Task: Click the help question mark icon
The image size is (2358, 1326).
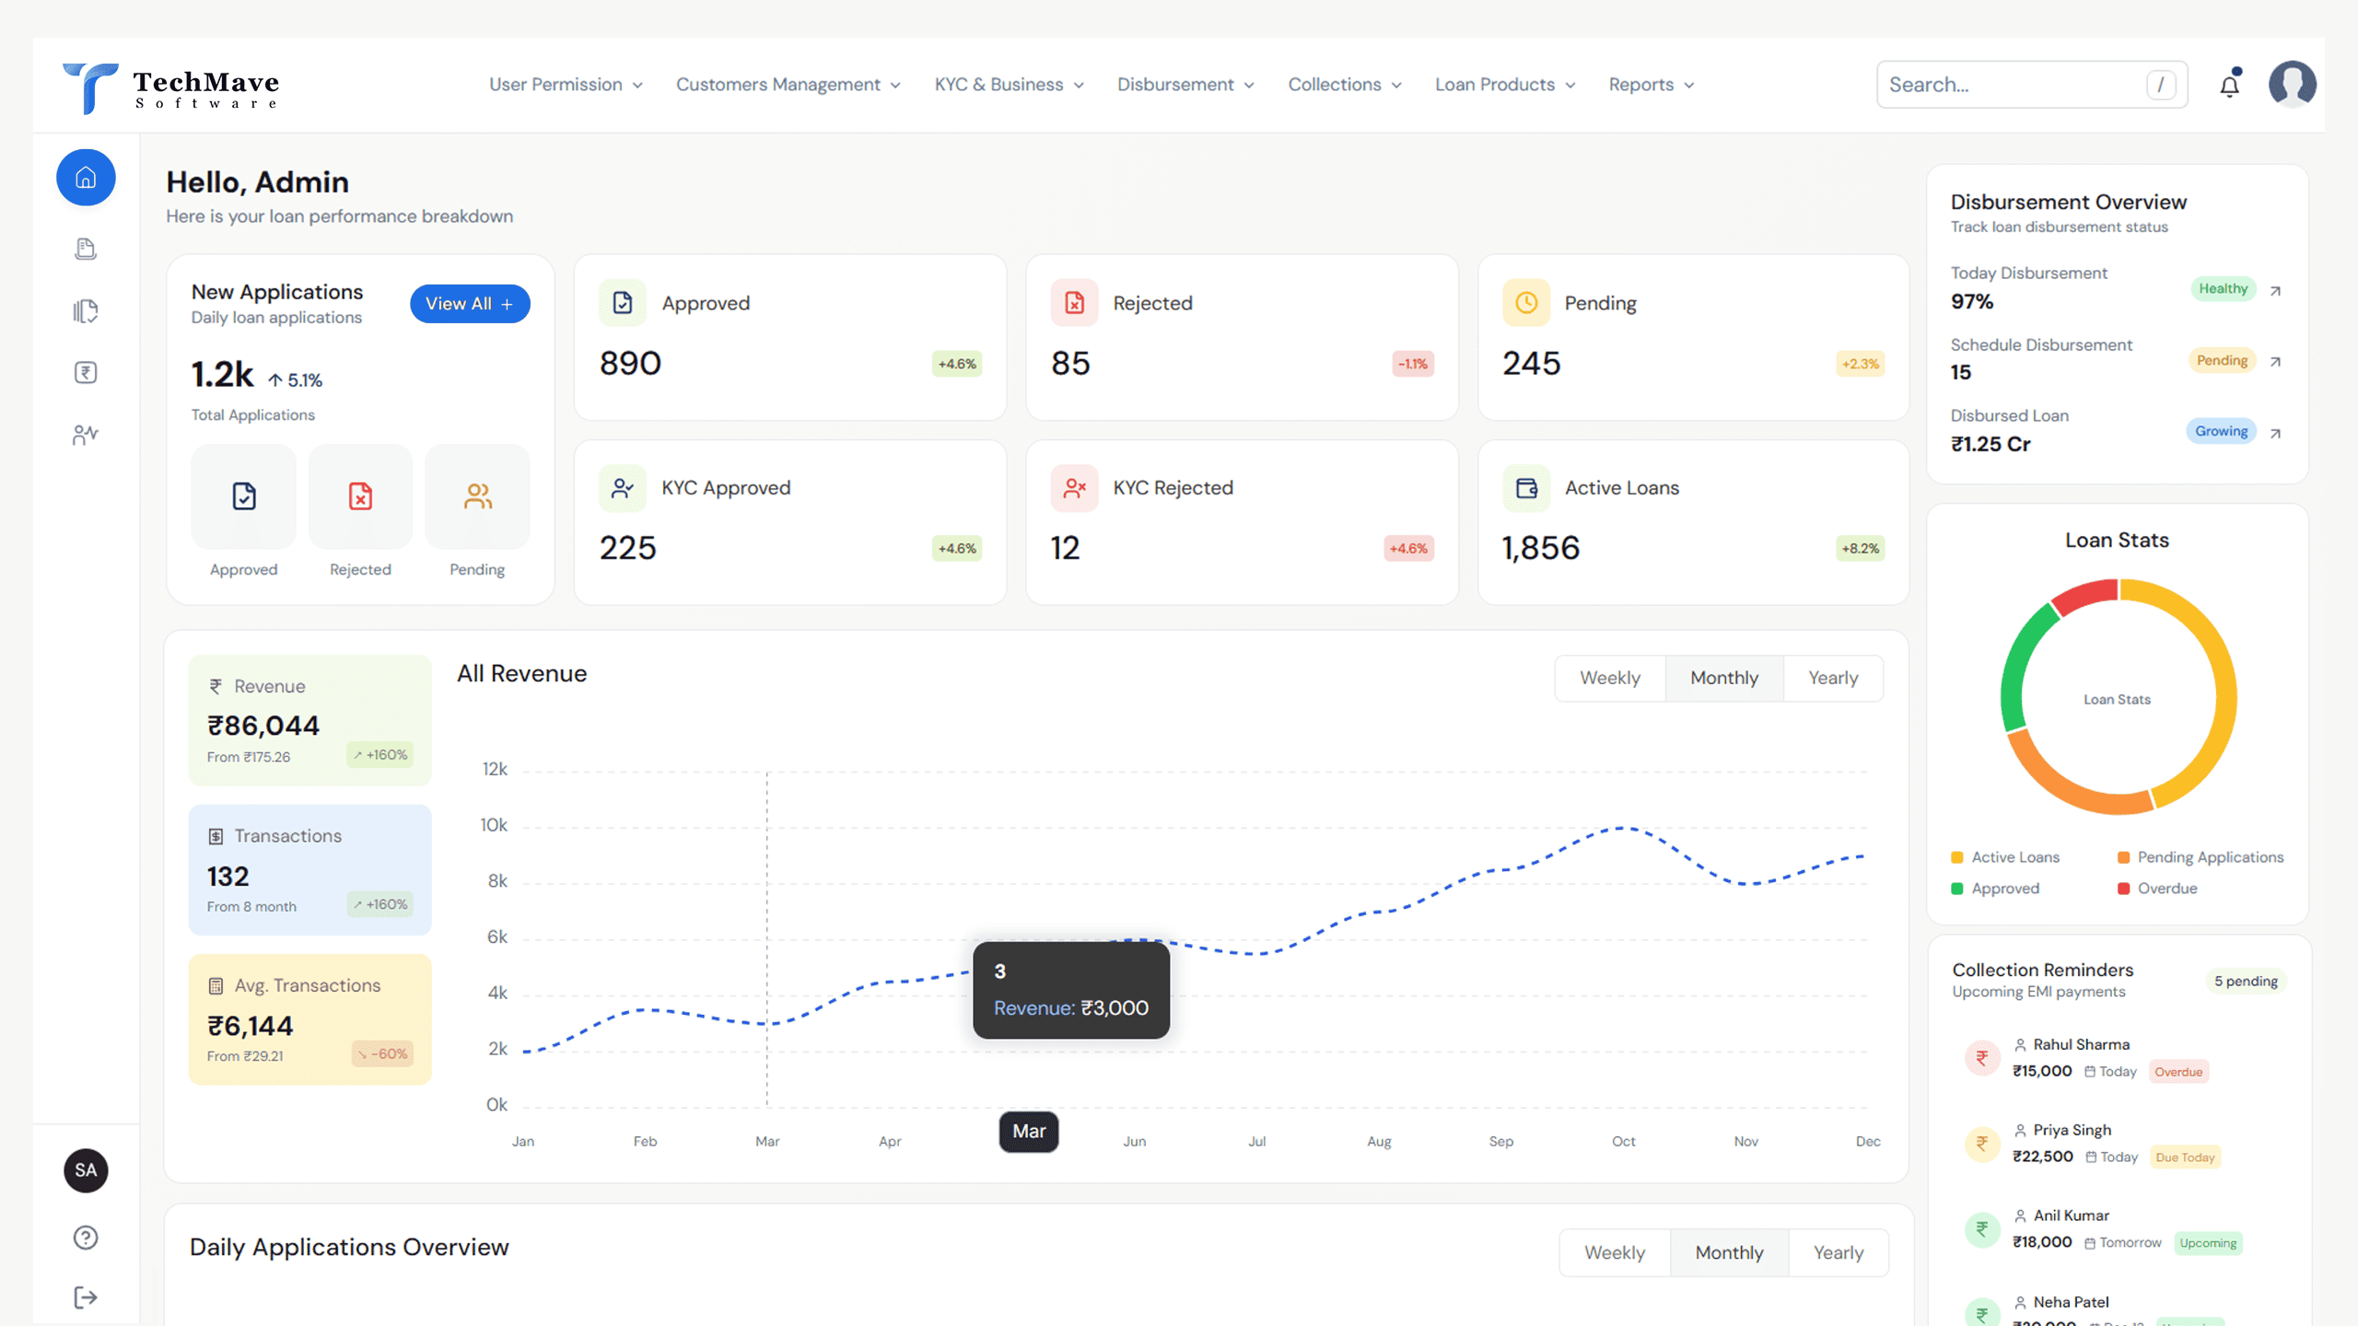Action: click(x=86, y=1238)
